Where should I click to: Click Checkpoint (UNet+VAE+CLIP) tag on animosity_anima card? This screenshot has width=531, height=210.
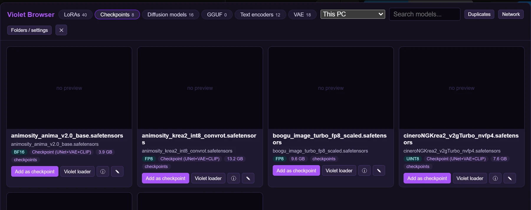62,152
